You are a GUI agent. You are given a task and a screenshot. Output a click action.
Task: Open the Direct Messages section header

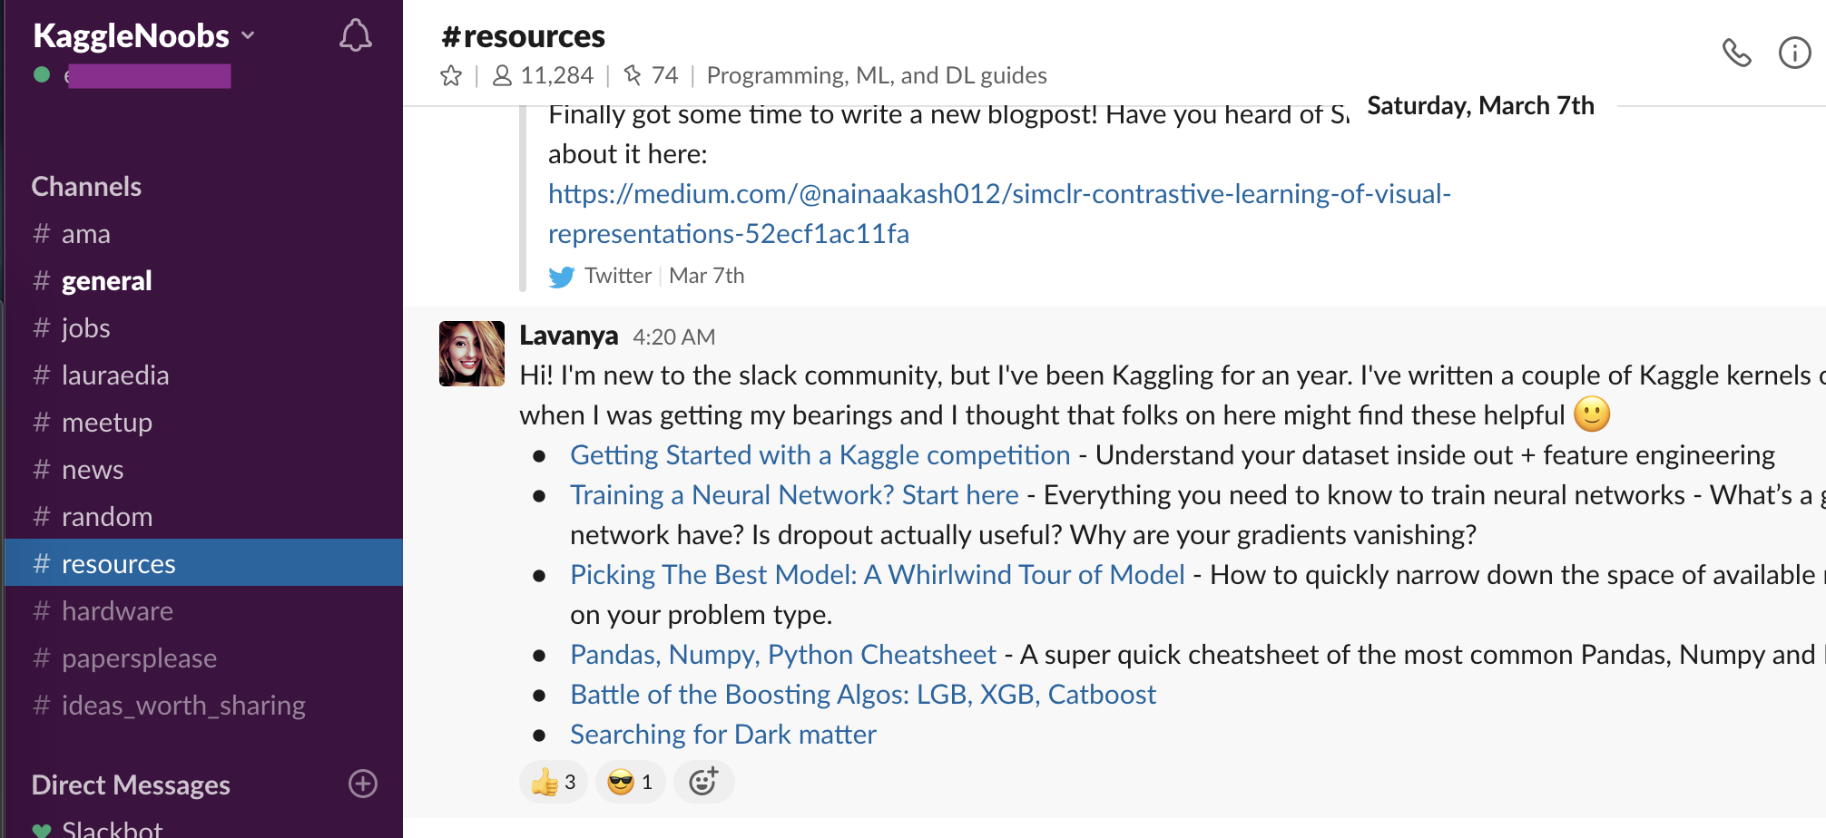(x=131, y=784)
